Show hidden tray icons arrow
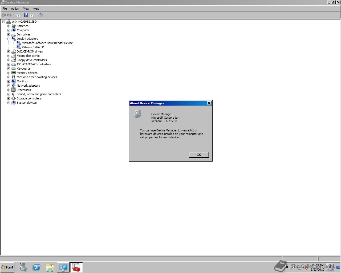Image resolution: width=341 pixels, height=273 pixels. coord(287,267)
